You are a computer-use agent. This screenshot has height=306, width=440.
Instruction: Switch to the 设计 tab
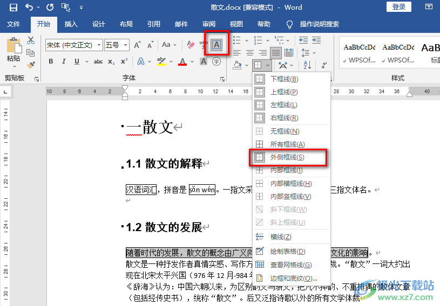pyautogui.click(x=98, y=24)
